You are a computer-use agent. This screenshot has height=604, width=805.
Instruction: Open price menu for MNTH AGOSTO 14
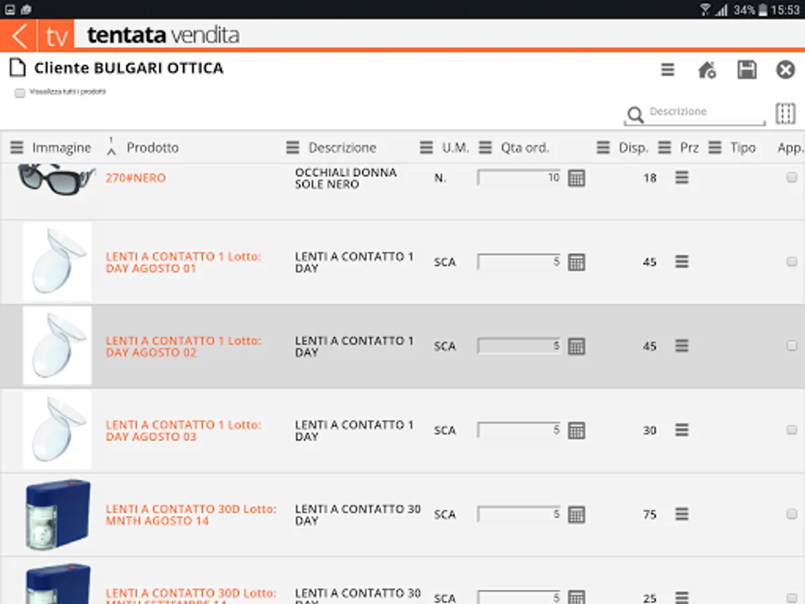[682, 515]
